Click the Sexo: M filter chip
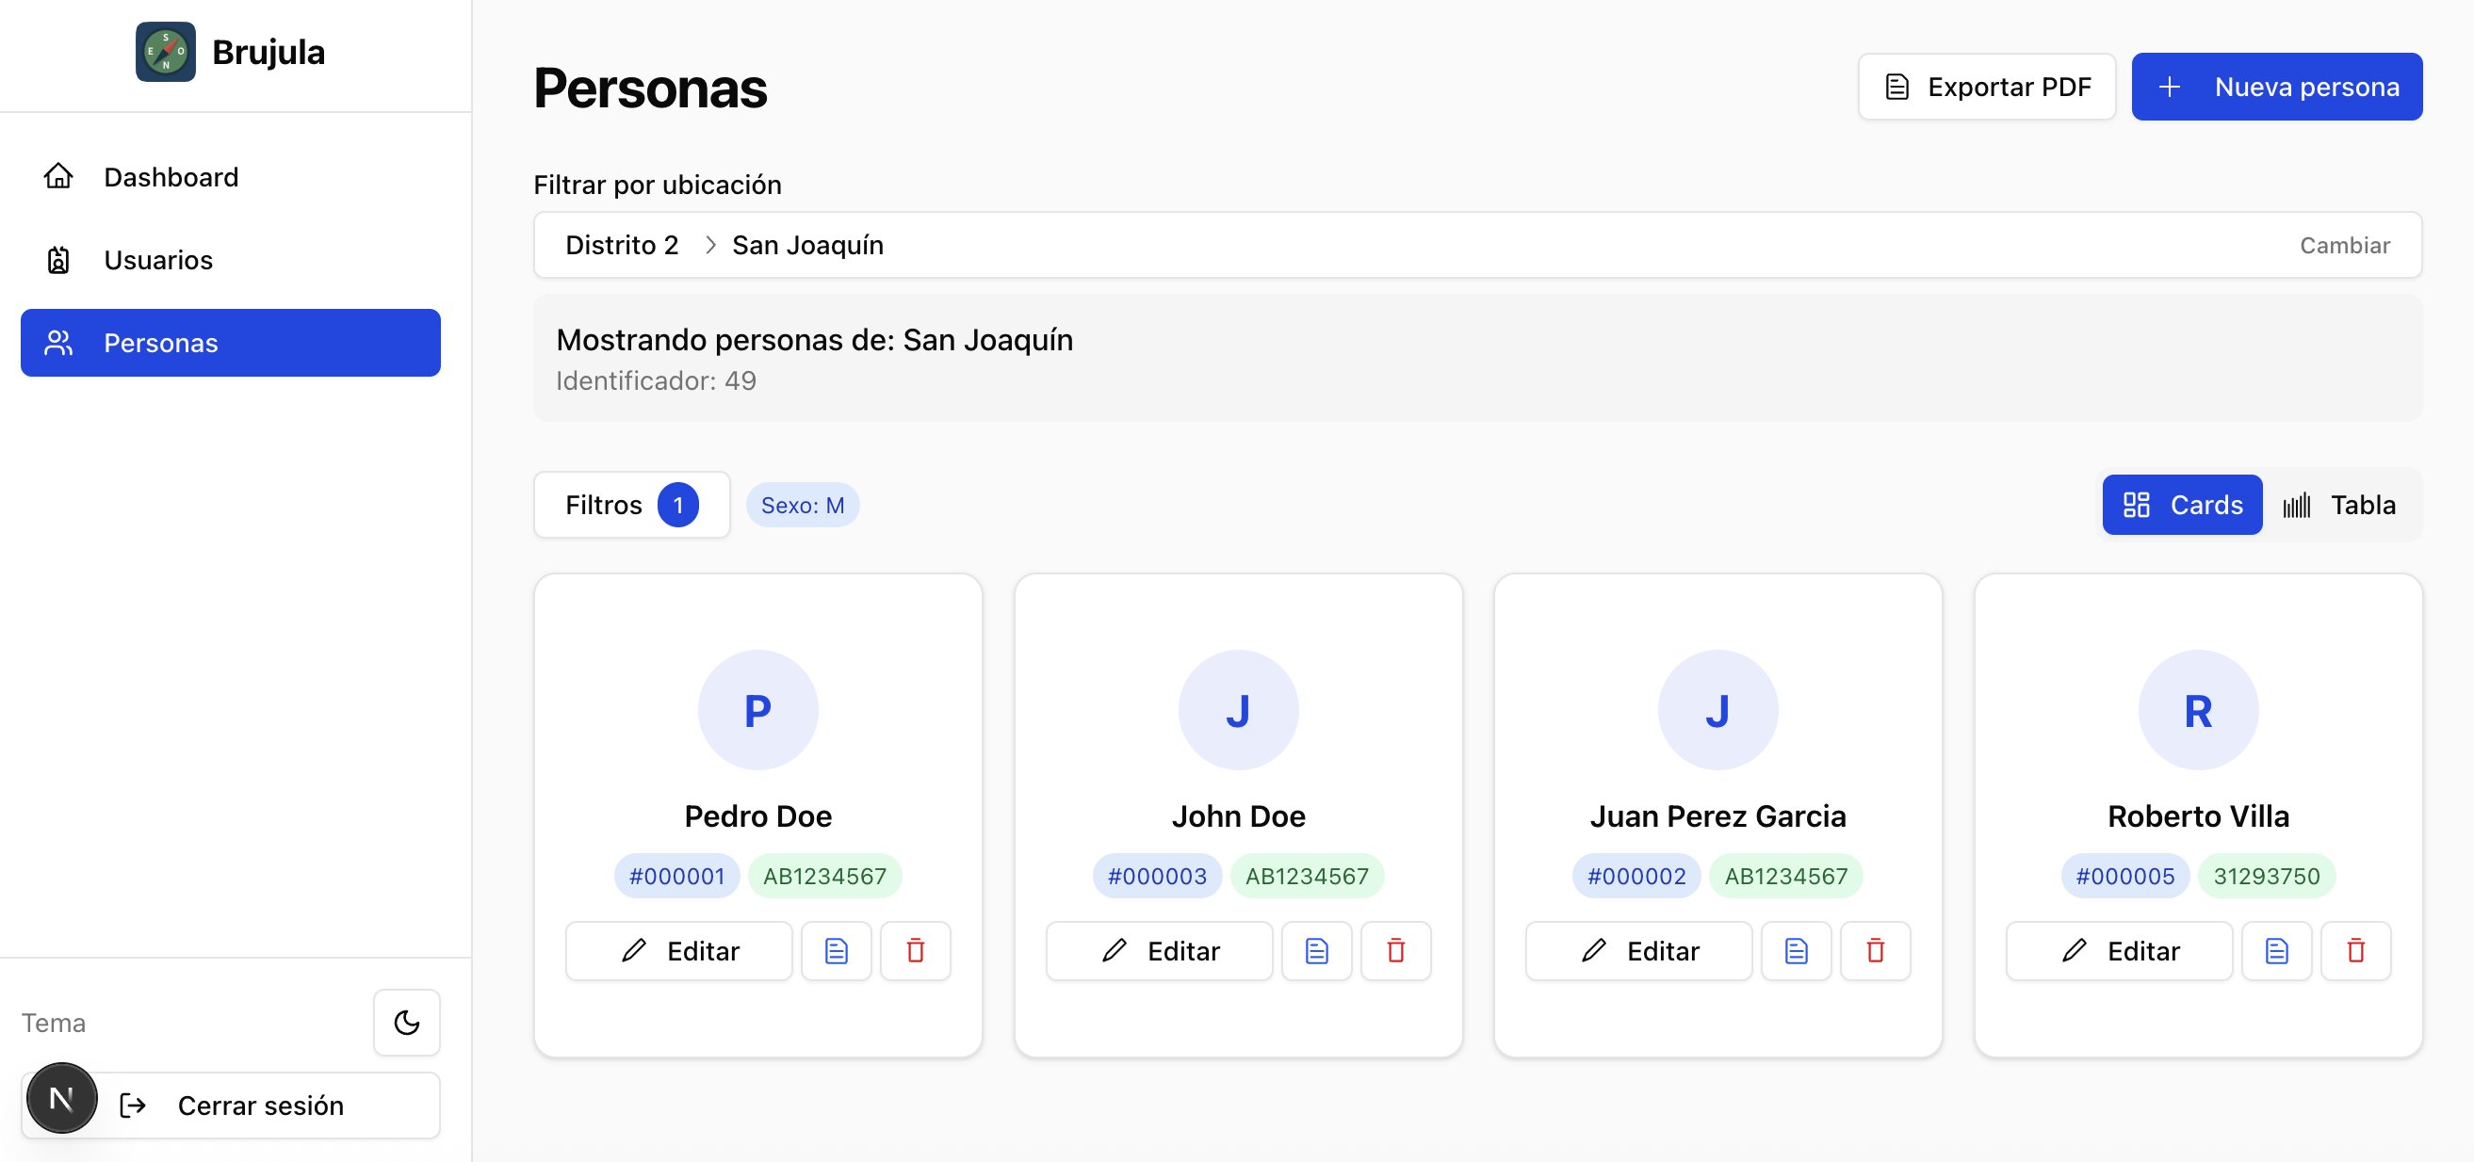The image size is (2474, 1162). 802,506
